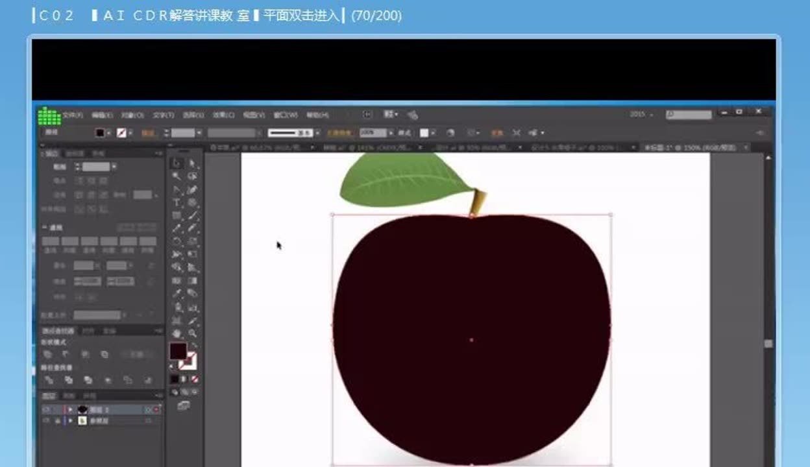Open the Stroke panel flyout menu

(158, 154)
